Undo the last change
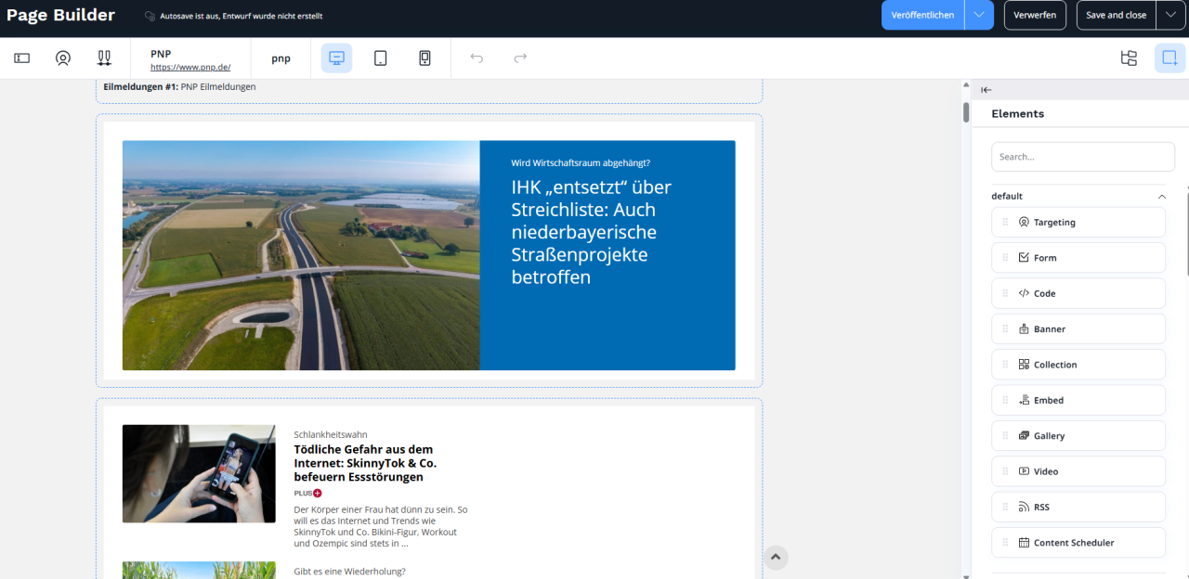This screenshot has width=1189, height=579. pyautogui.click(x=477, y=58)
